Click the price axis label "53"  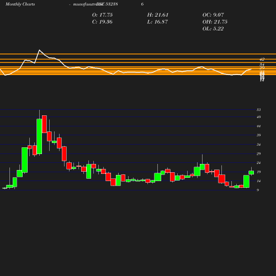point(259,110)
